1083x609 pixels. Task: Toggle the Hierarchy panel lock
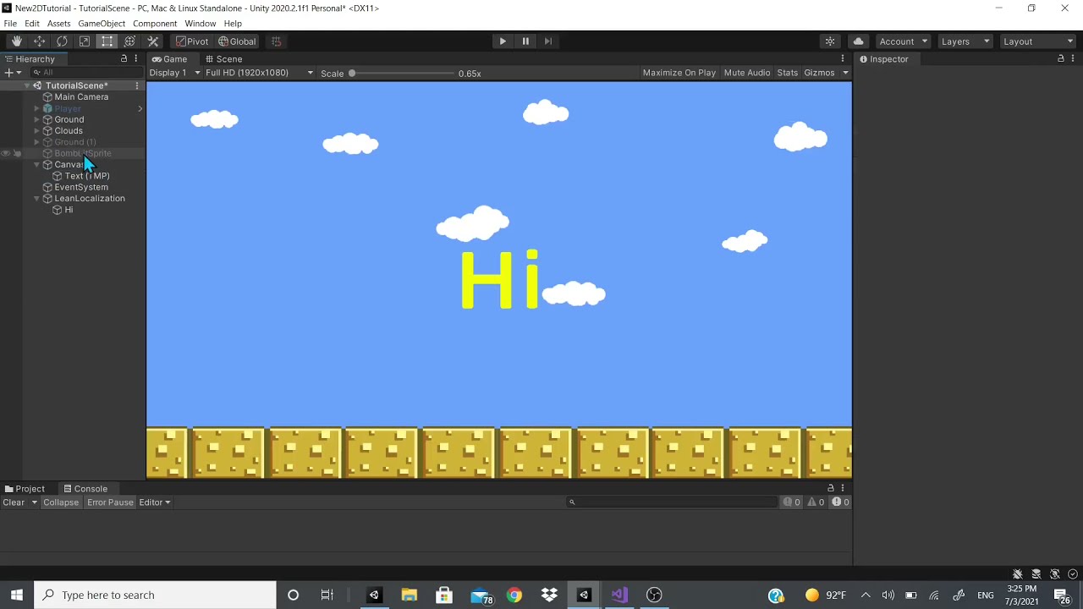coord(124,58)
